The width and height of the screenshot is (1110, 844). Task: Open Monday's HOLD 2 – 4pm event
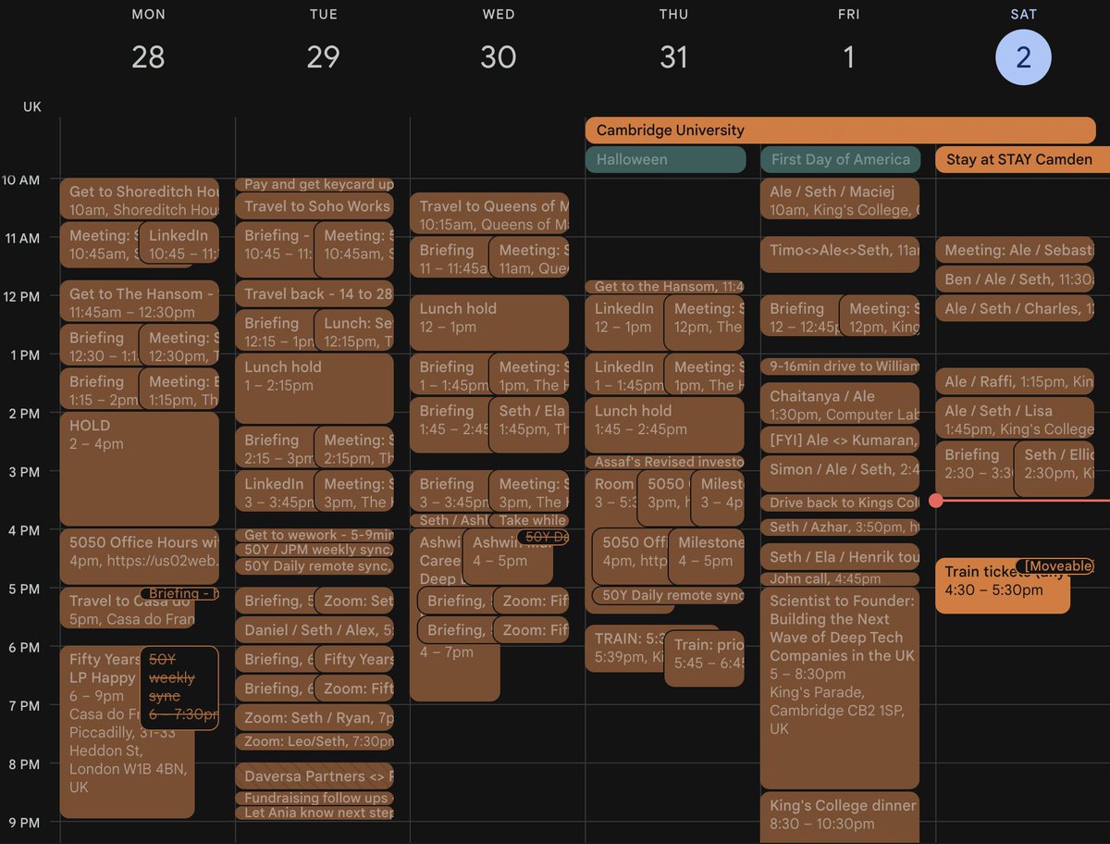pos(139,469)
